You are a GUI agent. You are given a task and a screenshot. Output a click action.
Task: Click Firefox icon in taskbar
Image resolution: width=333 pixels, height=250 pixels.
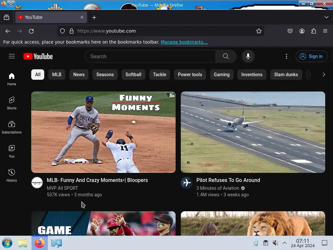coord(39,243)
